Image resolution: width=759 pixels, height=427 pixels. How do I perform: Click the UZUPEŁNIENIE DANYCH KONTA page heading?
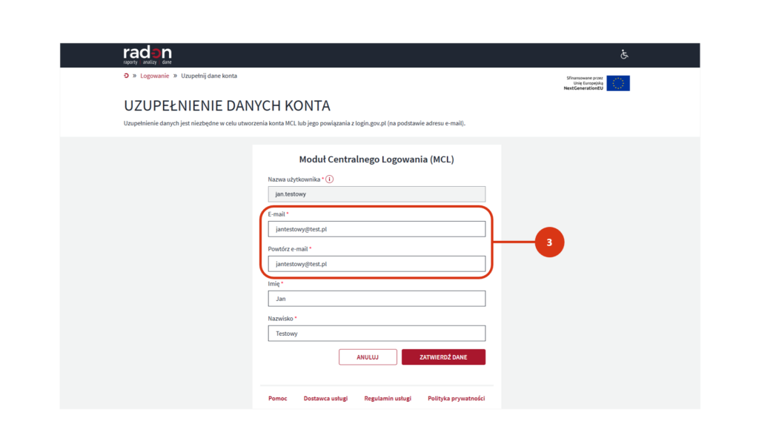point(227,106)
